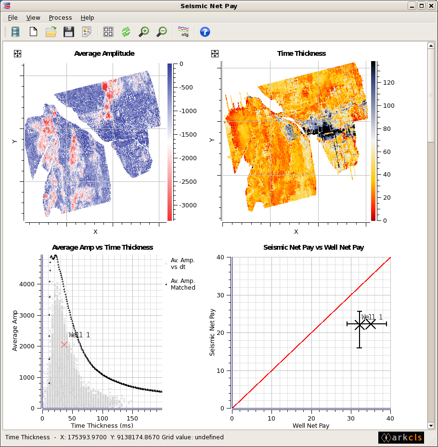Expand the Time Thickness map panel
The image size is (438, 447).
tap(215, 54)
